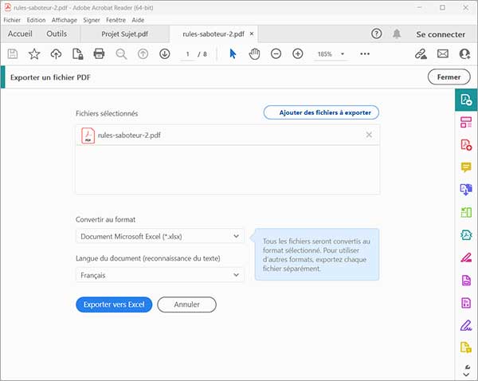Viewport: 478px width, 381px height.
Task: Click the Save file icon
Action: tap(13, 54)
